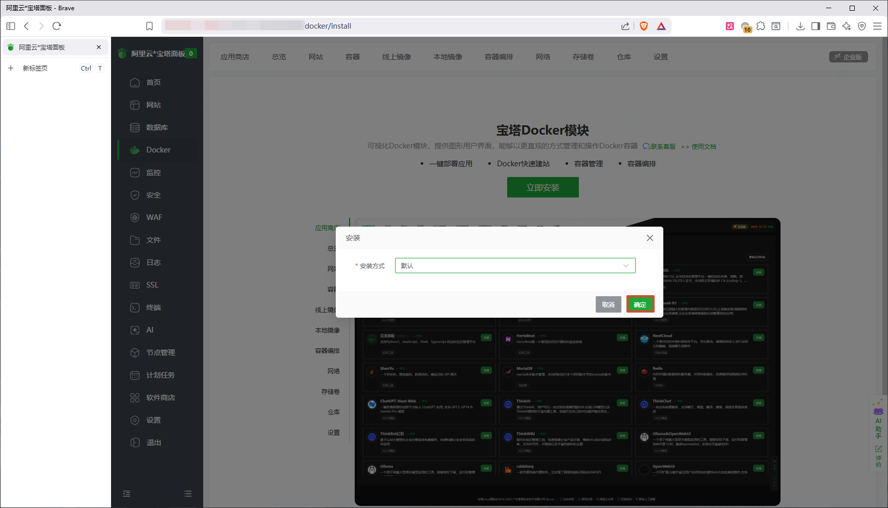Image resolution: width=888 pixels, height=508 pixels.
Task: Confirm the install with 确定
Action: pos(640,304)
